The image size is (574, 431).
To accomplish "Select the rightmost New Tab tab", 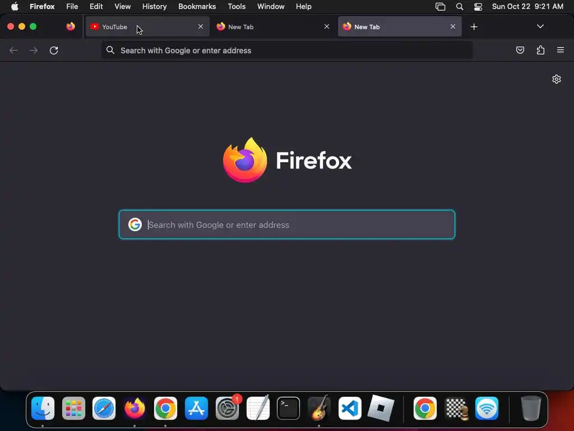I will [x=400, y=27].
